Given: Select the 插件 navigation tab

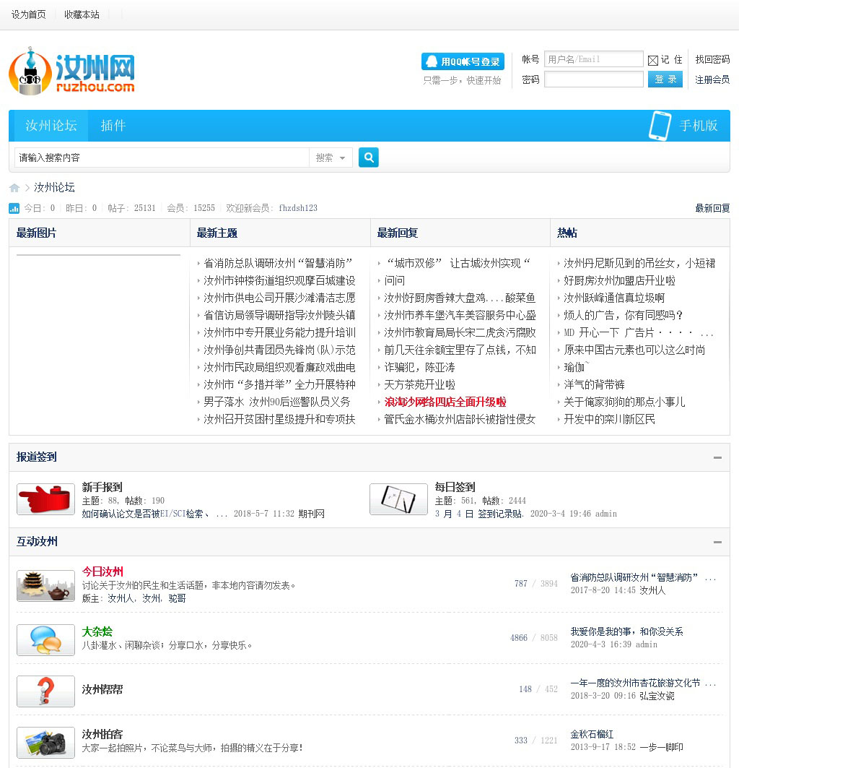Looking at the screenshot, I should coord(113,126).
